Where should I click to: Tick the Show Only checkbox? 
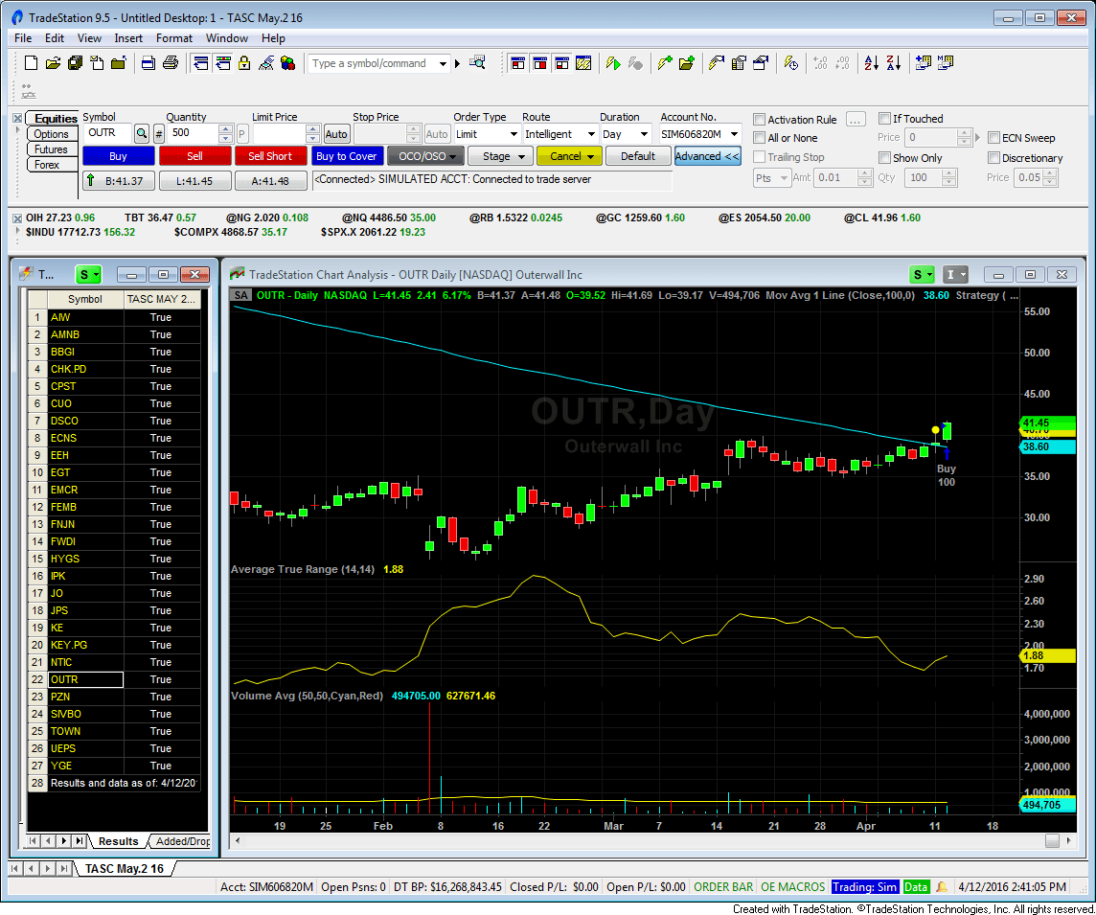coord(884,158)
